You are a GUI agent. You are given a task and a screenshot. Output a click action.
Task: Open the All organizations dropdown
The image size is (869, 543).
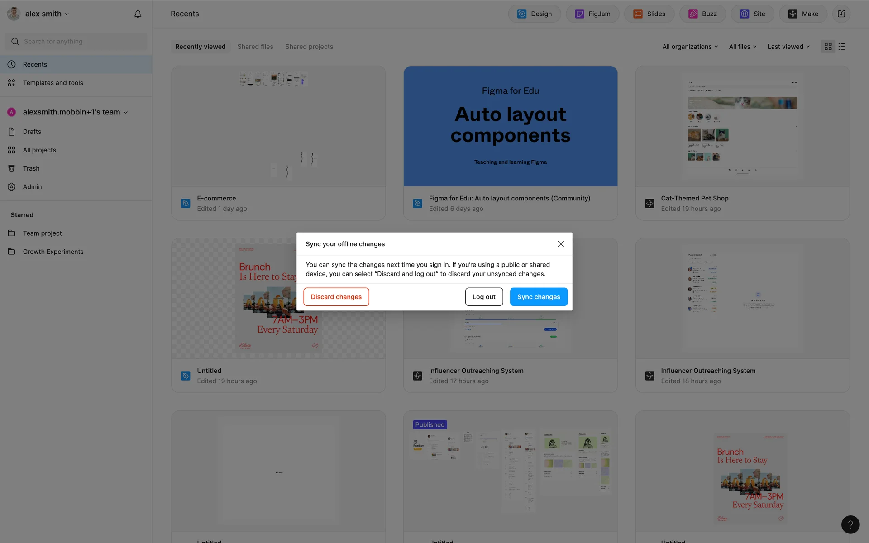pyautogui.click(x=690, y=47)
